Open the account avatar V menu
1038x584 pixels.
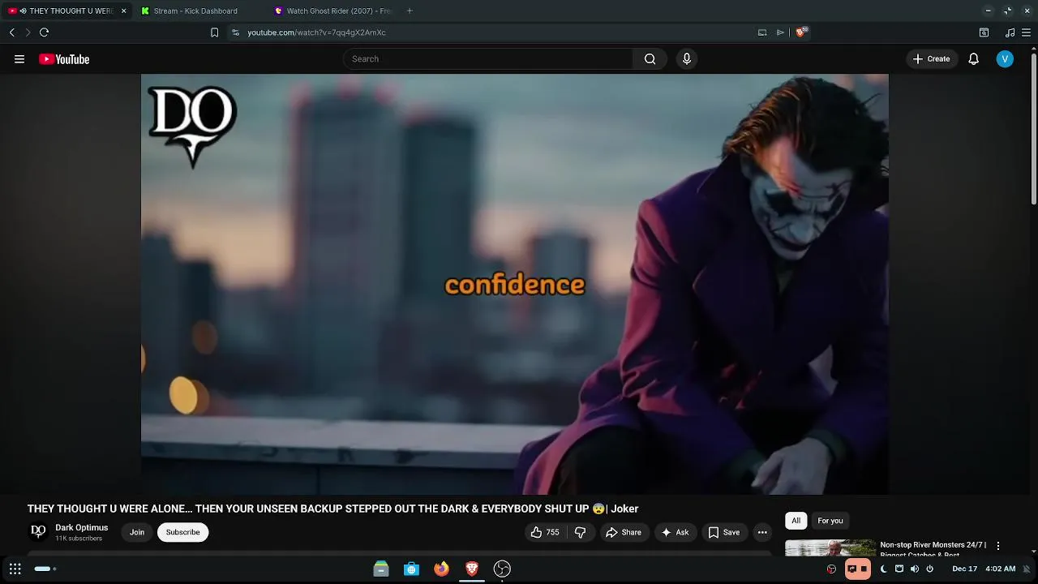click(1005, 59)
